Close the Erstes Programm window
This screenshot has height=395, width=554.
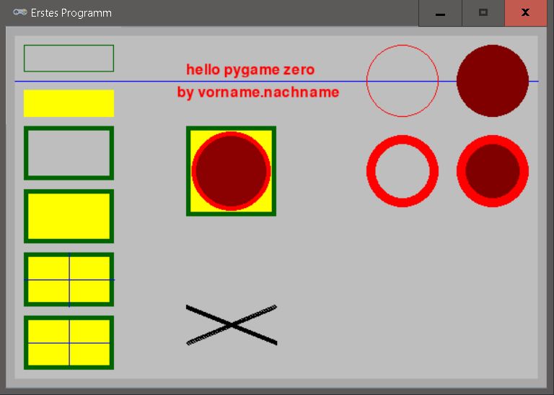tap(525, 13)
